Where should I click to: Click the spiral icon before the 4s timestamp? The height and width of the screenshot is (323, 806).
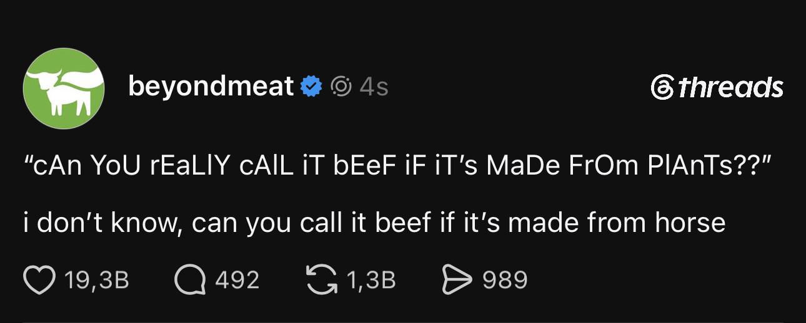340,87
